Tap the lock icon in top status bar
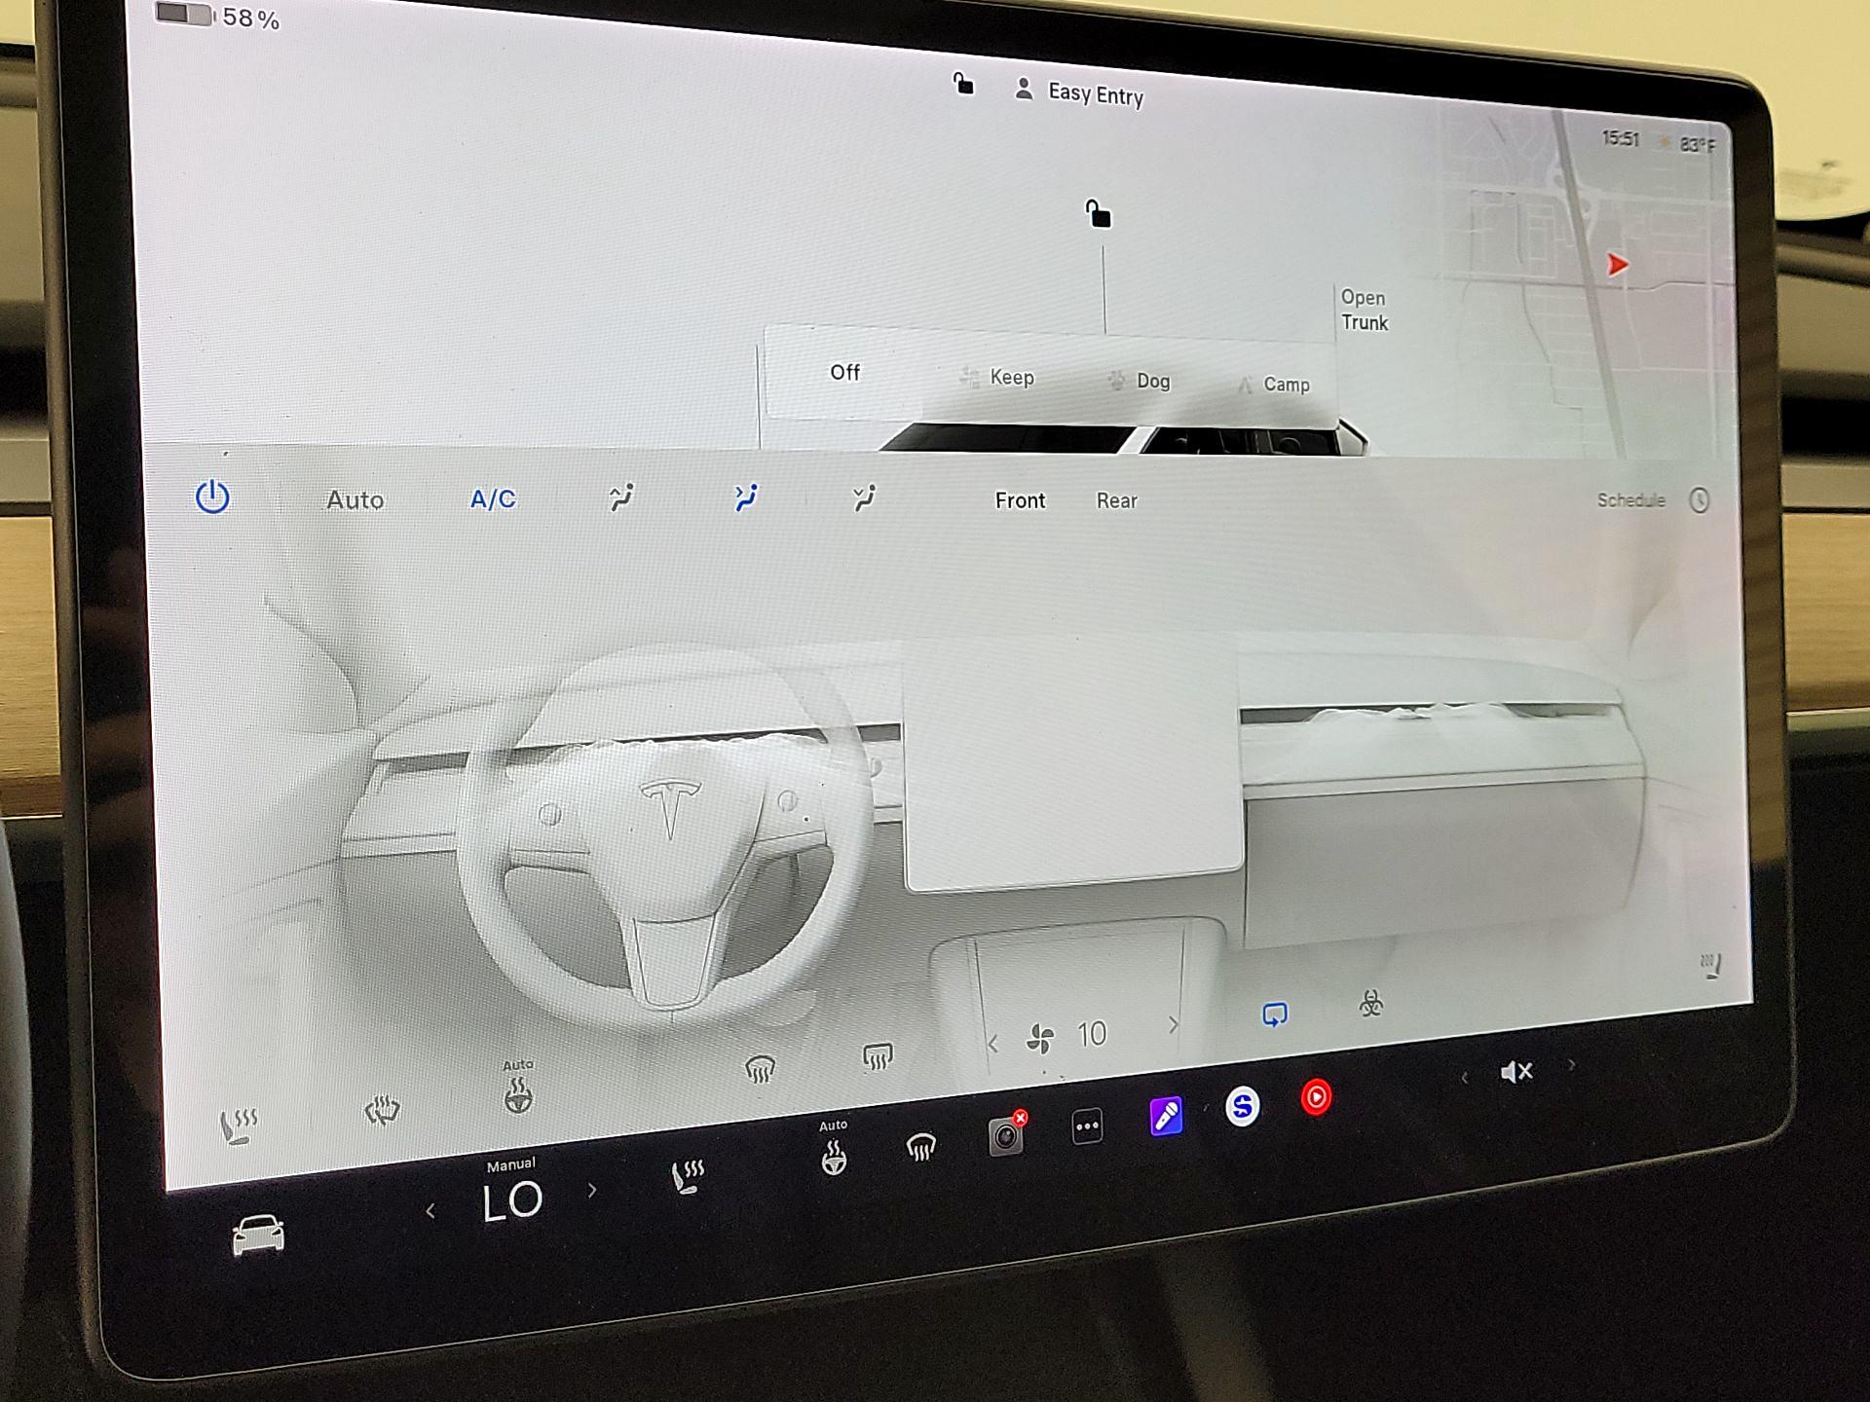Image resolution: width=1870 pixels, height=1402 pixels. coord(963,84)
